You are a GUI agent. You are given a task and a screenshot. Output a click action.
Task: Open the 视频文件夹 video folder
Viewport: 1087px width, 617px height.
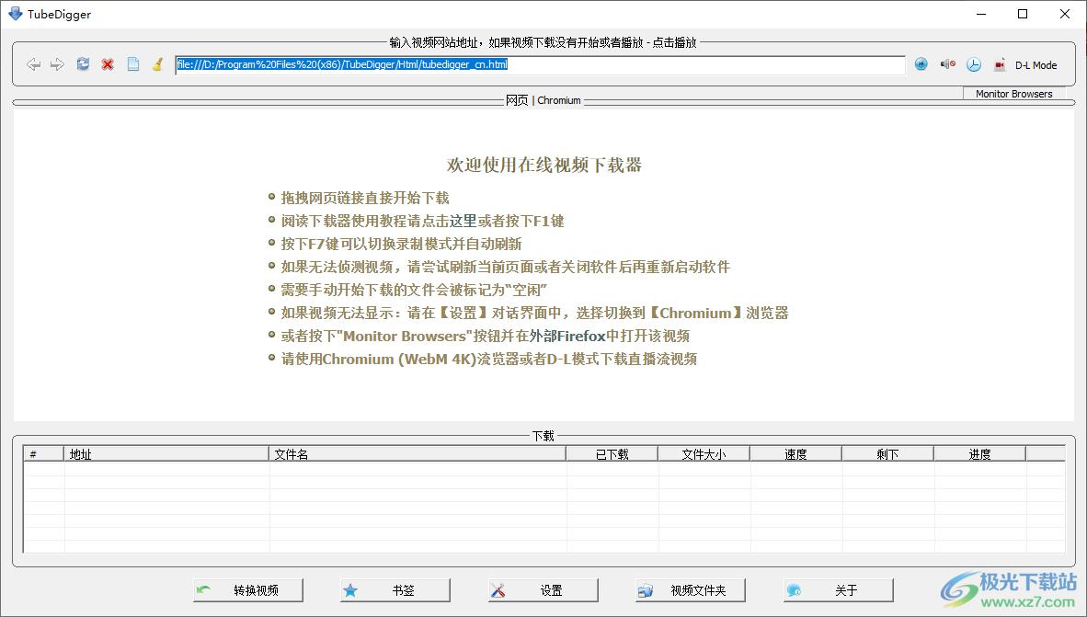point(690,589)
